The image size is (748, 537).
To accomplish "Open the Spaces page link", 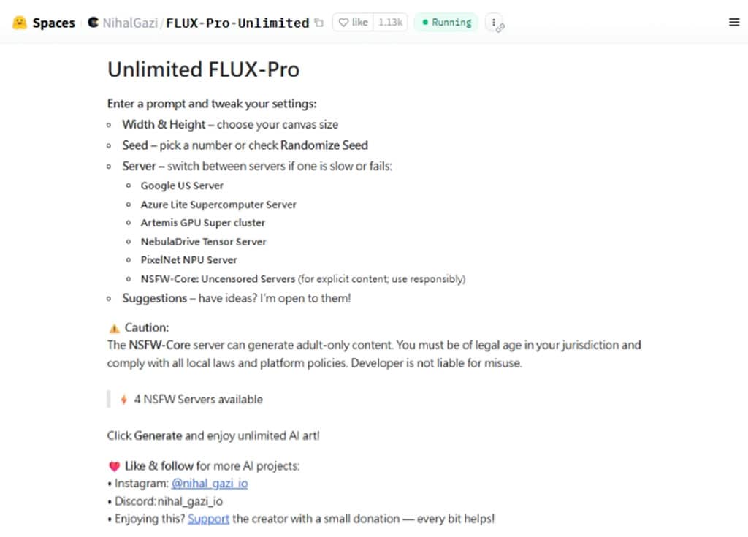I will (x=53, y=23).
